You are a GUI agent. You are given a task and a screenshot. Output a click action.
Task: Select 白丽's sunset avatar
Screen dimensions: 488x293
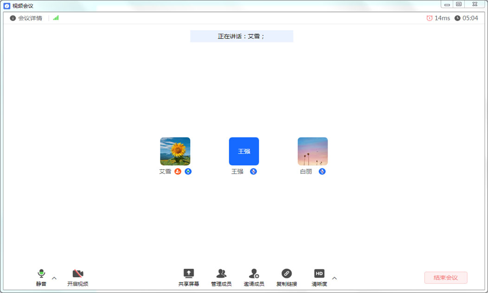[x=313, y=151]
